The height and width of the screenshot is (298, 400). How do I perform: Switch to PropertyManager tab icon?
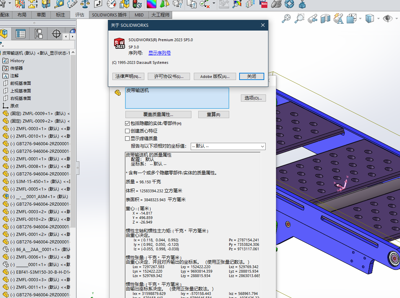point(20,34)
